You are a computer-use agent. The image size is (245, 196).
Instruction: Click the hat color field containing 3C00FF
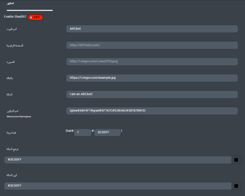pos(107,132)
